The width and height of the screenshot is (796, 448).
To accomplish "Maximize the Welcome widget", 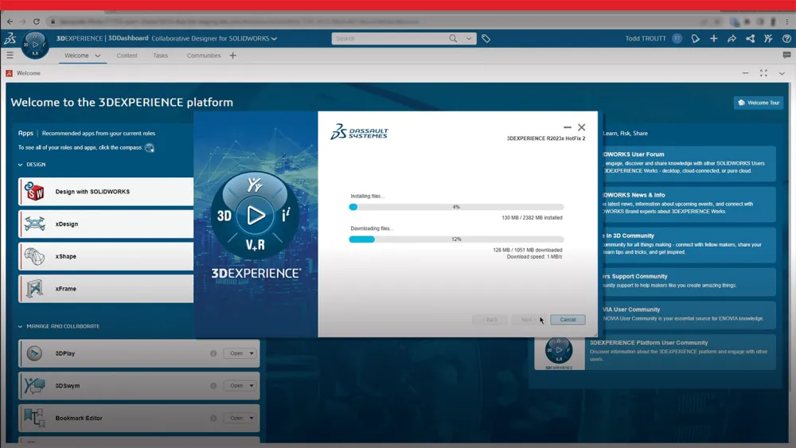I will (x=763, y=73).
